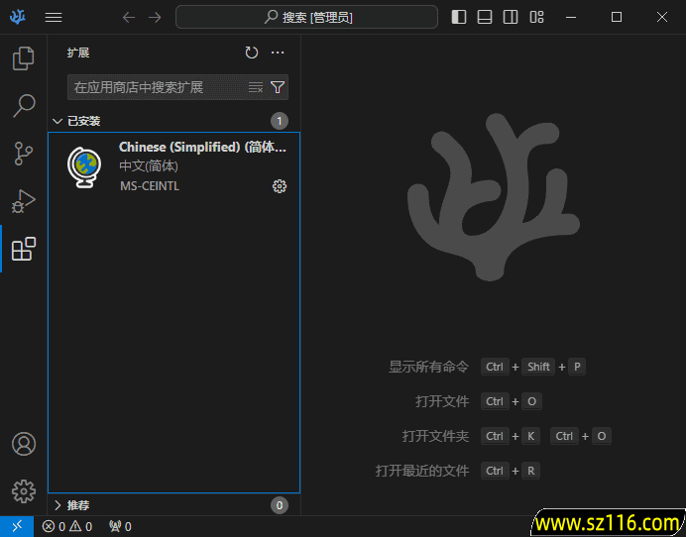
Task: Open the extensions view more actions menu
Action: point(278,53)
